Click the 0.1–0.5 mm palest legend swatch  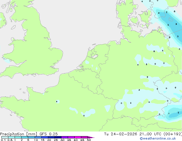pyautogui.click(x=5, y=137)
